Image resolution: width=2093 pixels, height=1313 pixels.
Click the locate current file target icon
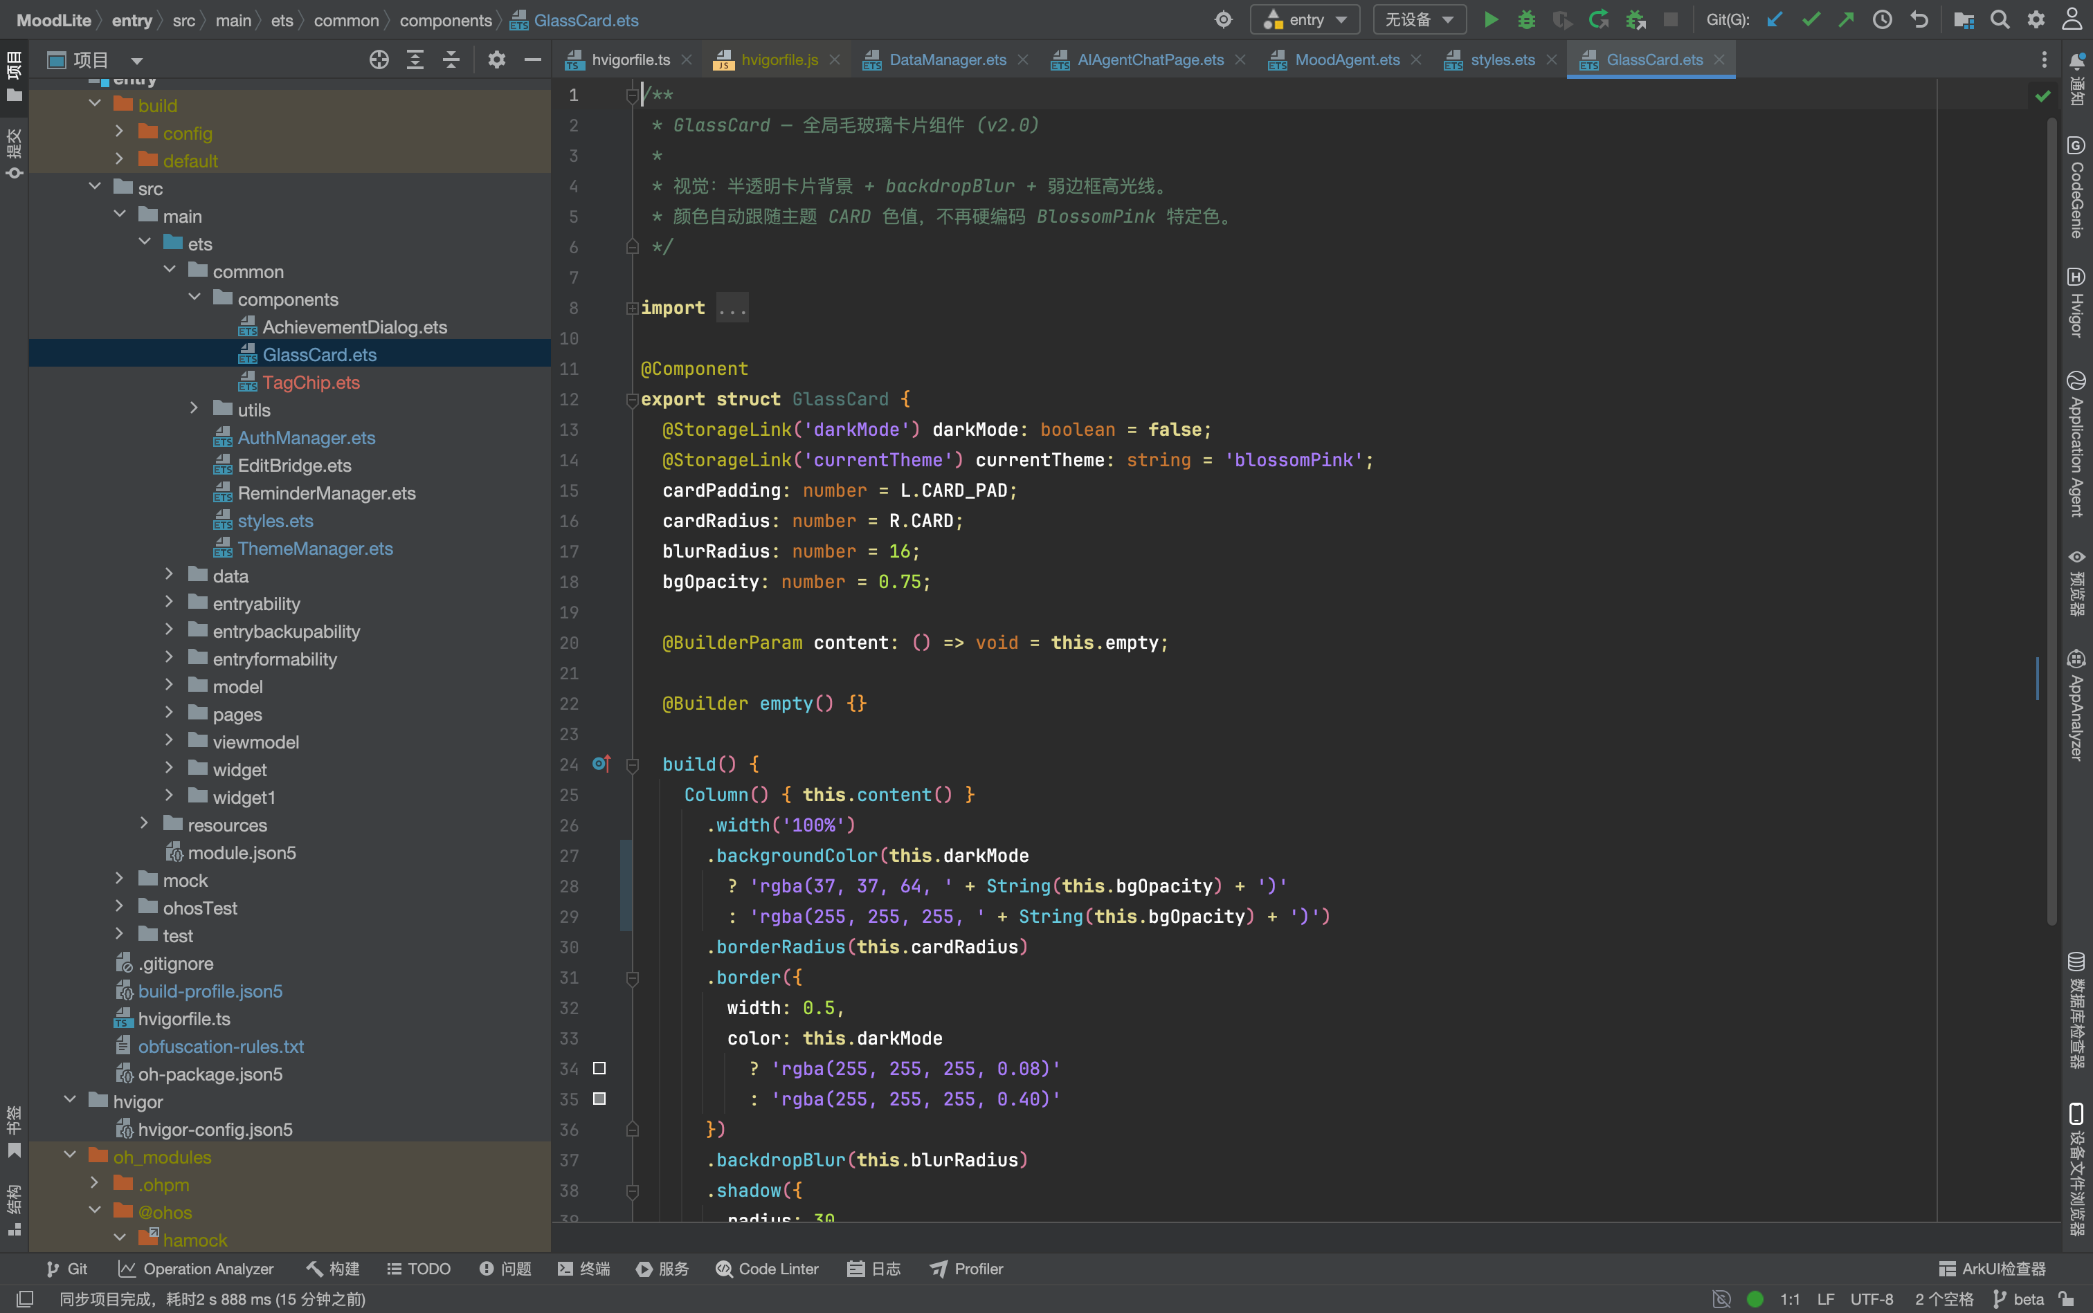[x=379, y=60]
